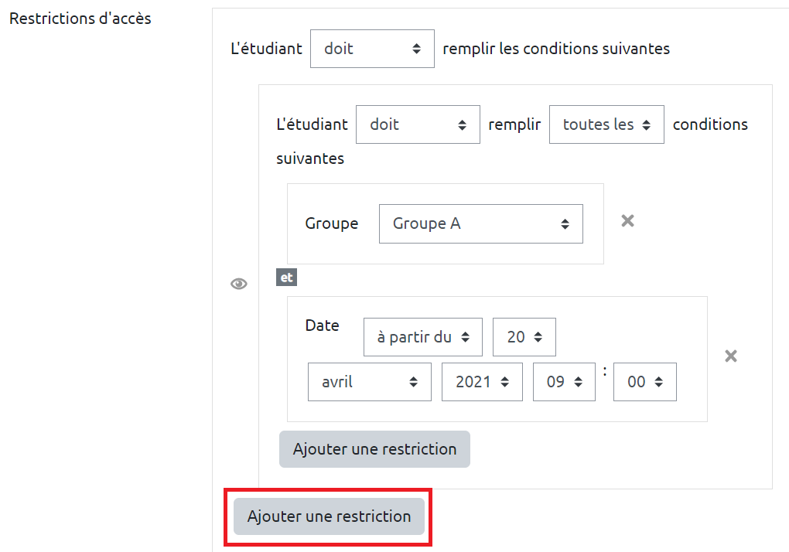Viewport: 789px width, 552px height.
Task: Click "Ajouter une restriction" inside the nested set
Action: pyautogui.click(x=374, y=449)
